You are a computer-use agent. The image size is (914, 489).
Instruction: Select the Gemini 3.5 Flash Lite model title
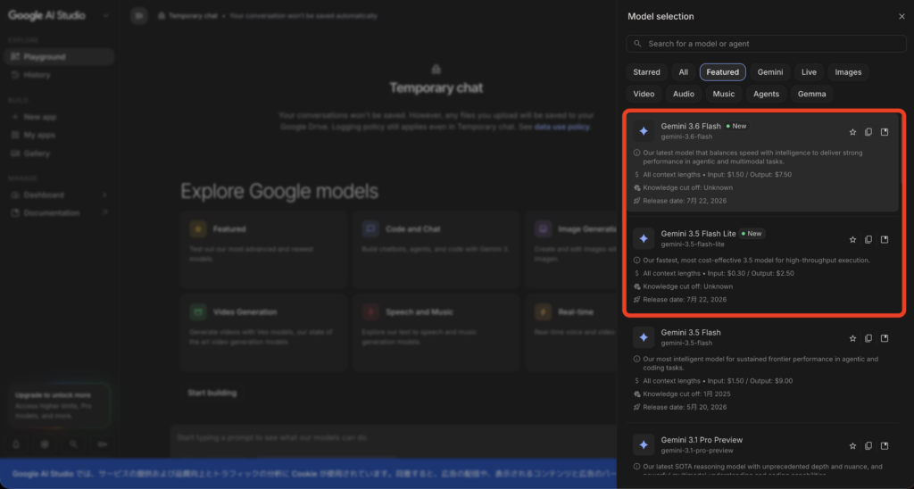[698, 233]
